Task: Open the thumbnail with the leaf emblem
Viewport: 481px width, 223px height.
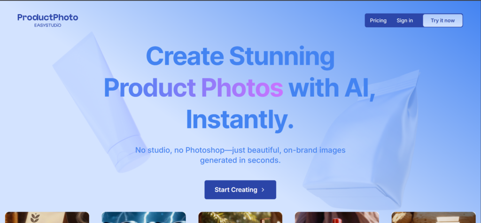Action: (x=47, y=217)
